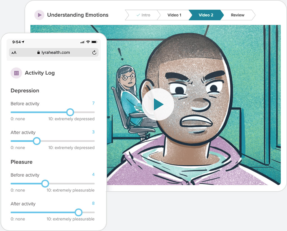
Task: Click the cellular signal bars icon
Action: pyautogui.click(x=82, y=42)
